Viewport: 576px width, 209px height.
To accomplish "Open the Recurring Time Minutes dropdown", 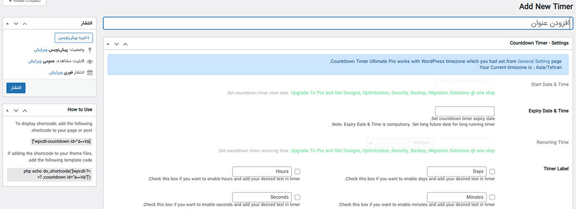I will pyautogui.click(x=400, y=143).
